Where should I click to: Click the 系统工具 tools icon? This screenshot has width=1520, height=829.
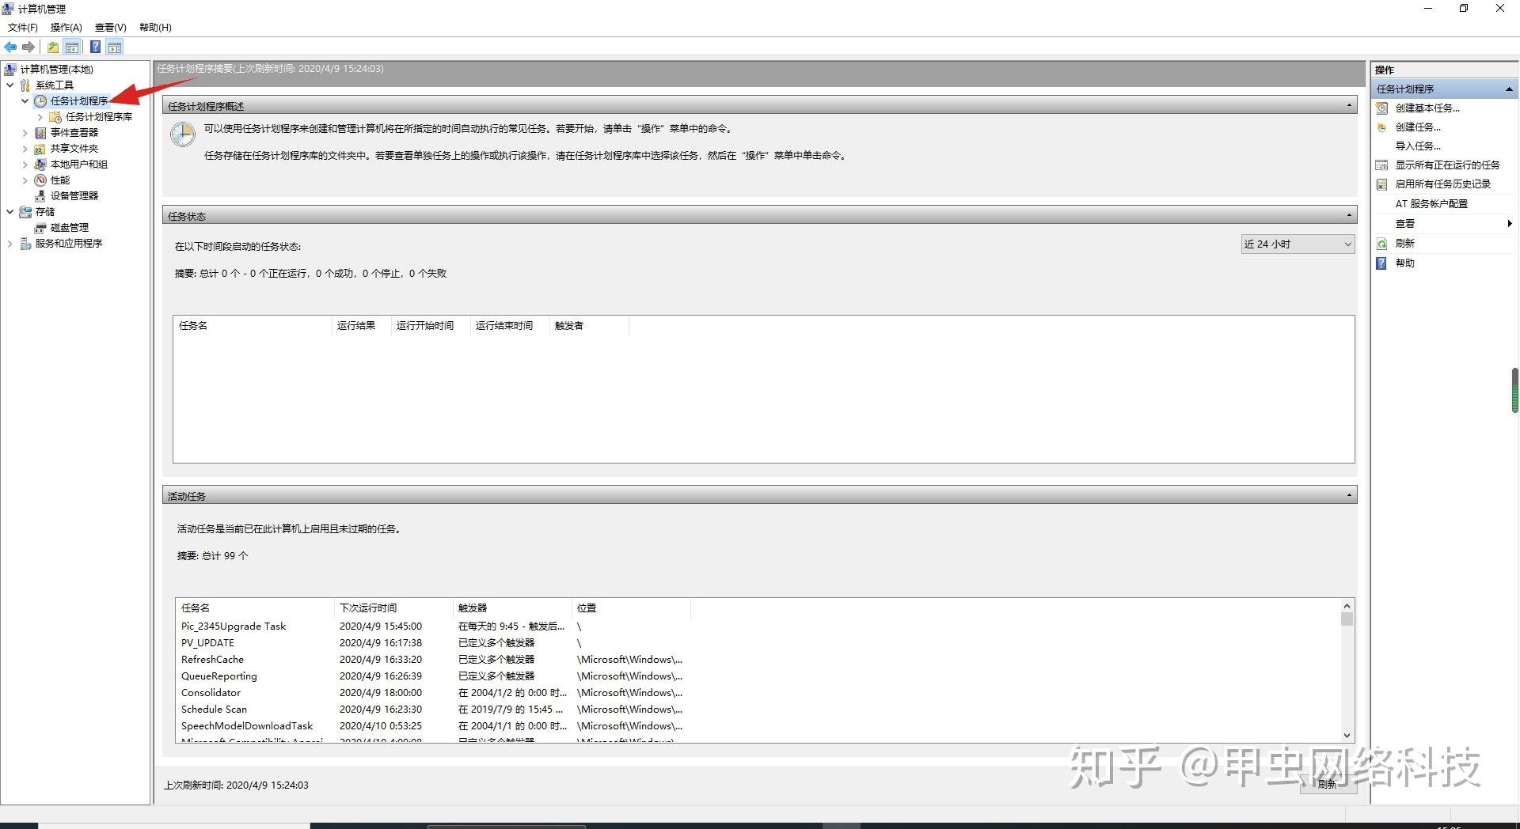coord(25,85)
